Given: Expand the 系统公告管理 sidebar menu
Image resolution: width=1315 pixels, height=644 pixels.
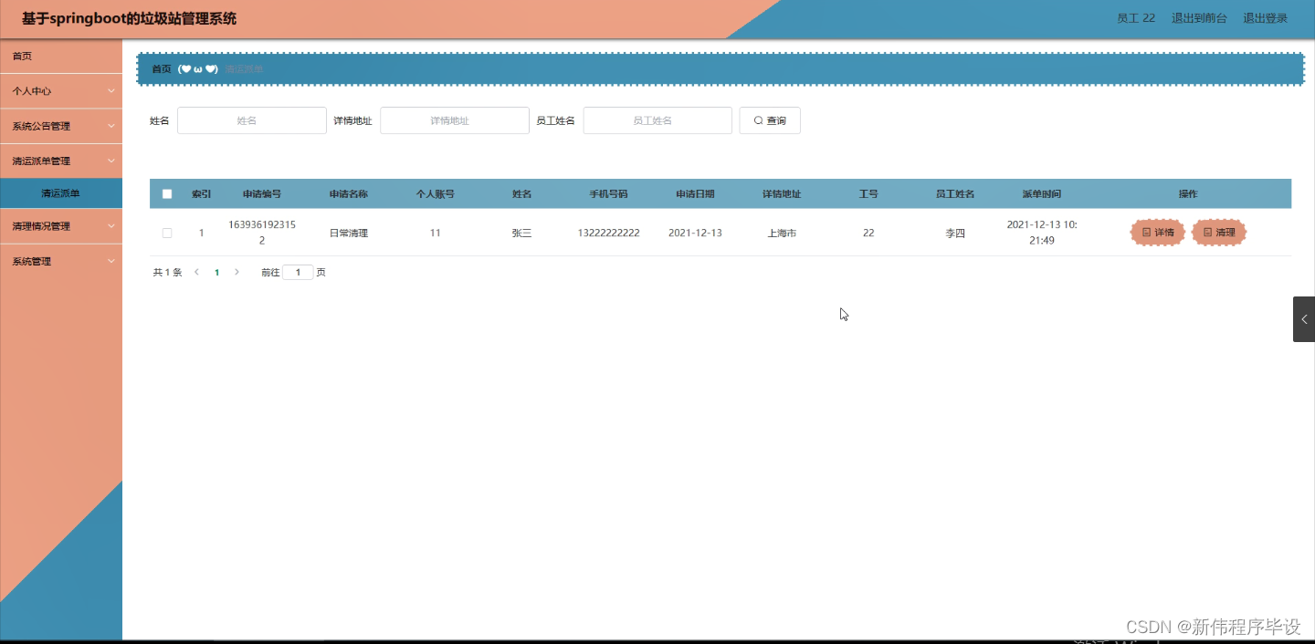Looking at the screenshot, I should 61,125.
